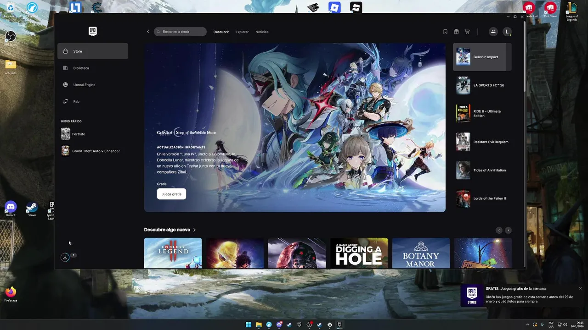Open the friends icon in header

click(x=493, y=32)
